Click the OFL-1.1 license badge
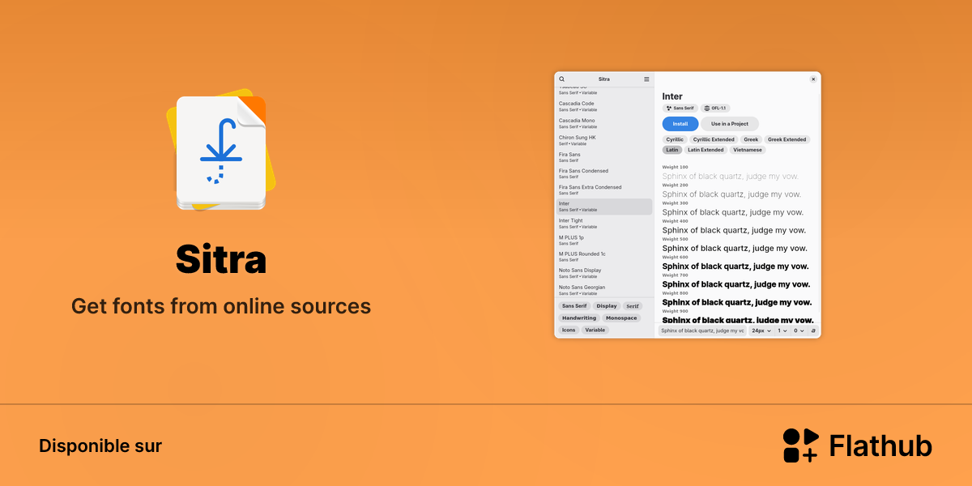This screenshot has width=972, height=486. 716,108
